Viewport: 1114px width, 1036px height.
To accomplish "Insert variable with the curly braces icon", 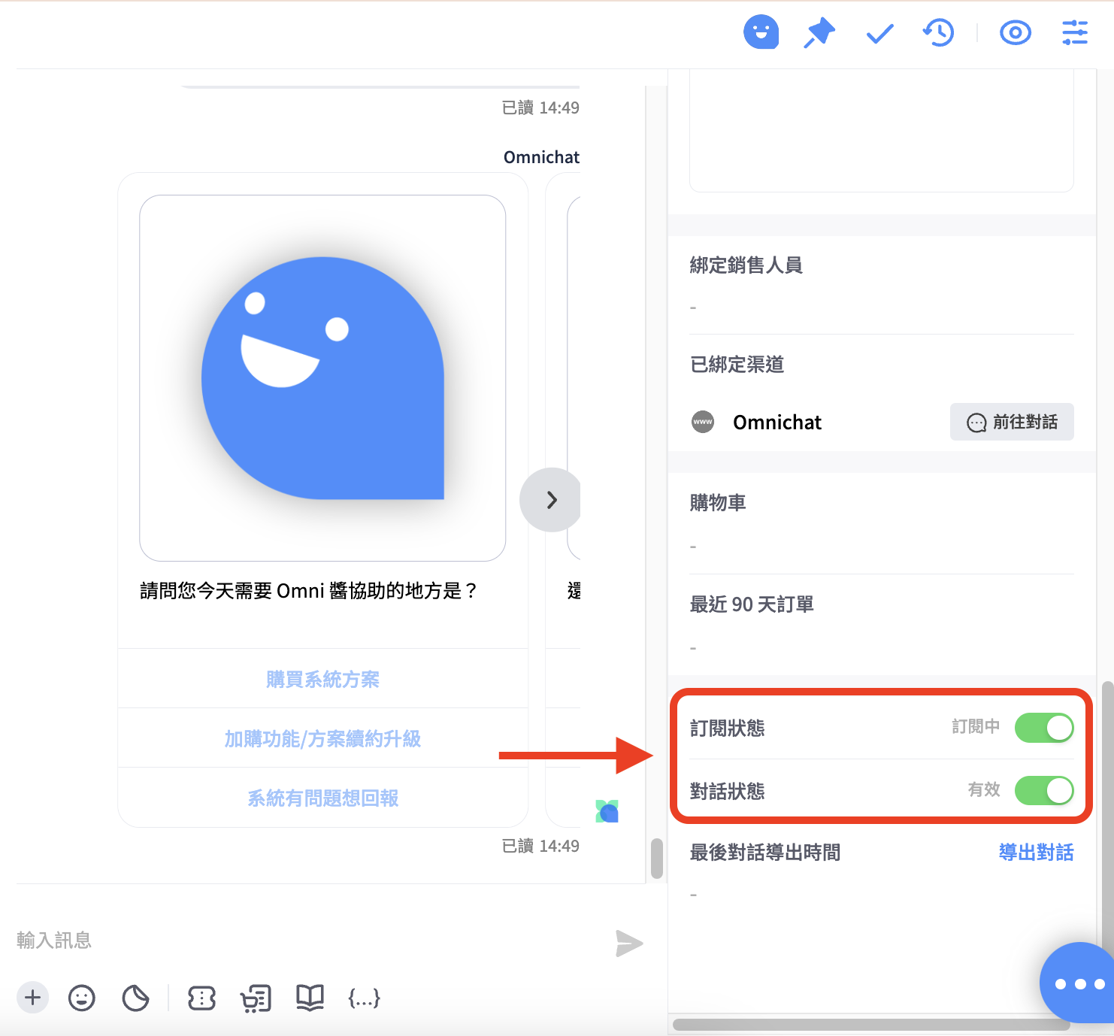I will click(364, 998).
